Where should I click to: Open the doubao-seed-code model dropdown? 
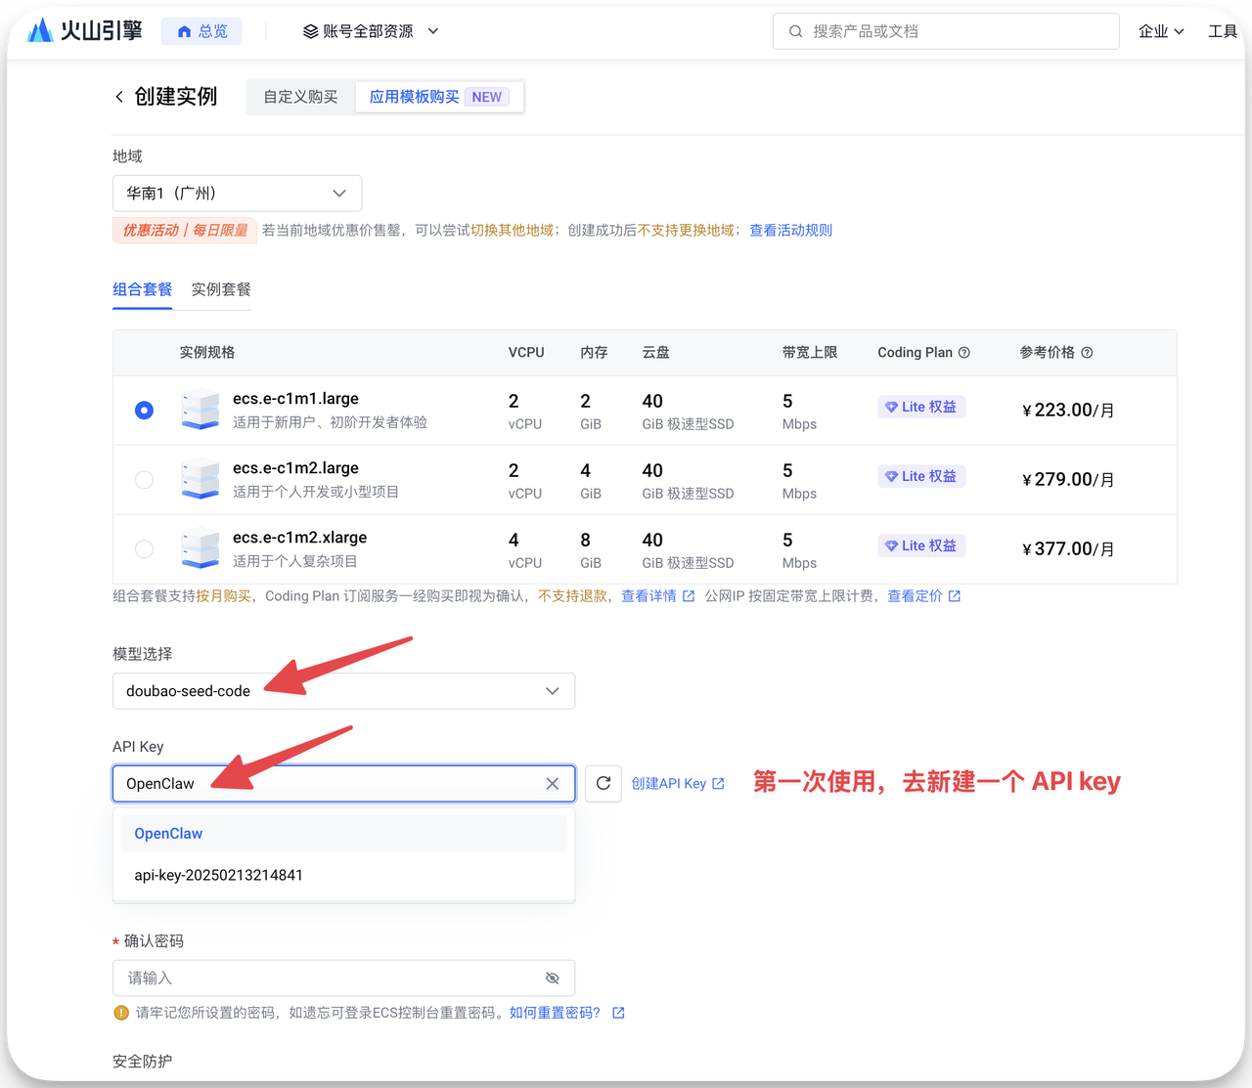click(343, 691)
